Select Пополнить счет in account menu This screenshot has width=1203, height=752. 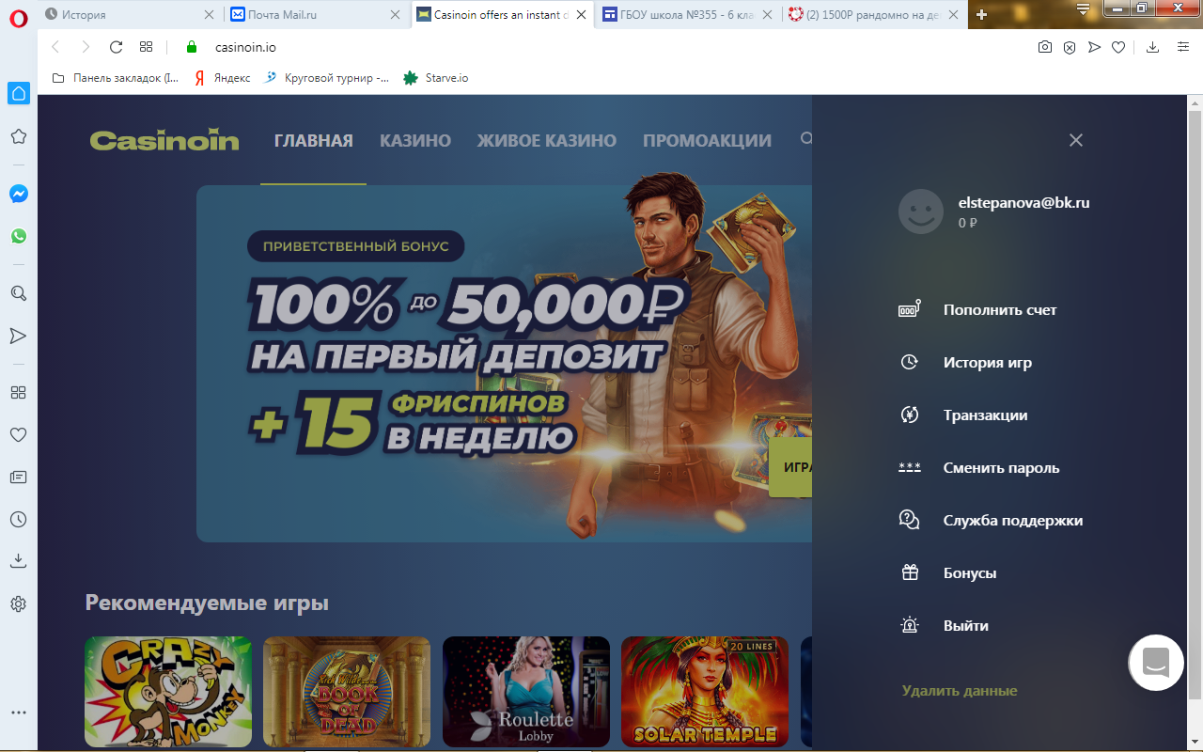pos(1000,309)
